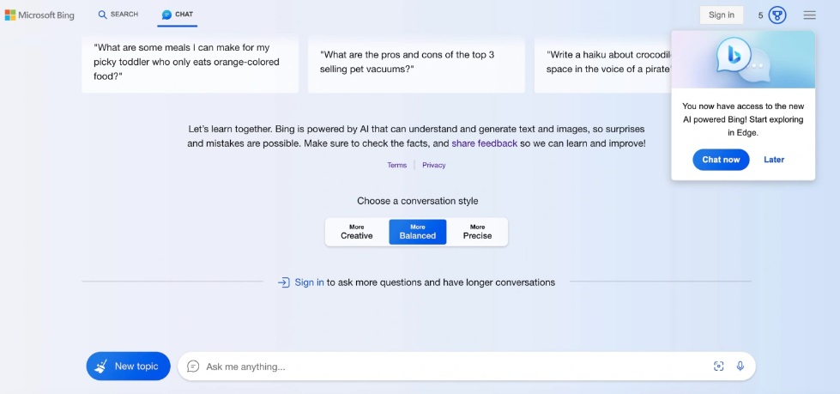
Task: Open the share feedback link
Action: point(484,143)
